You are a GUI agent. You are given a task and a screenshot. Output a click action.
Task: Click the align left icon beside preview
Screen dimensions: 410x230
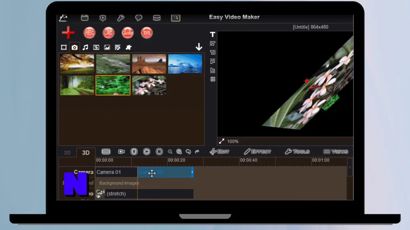tap(213, 44)
